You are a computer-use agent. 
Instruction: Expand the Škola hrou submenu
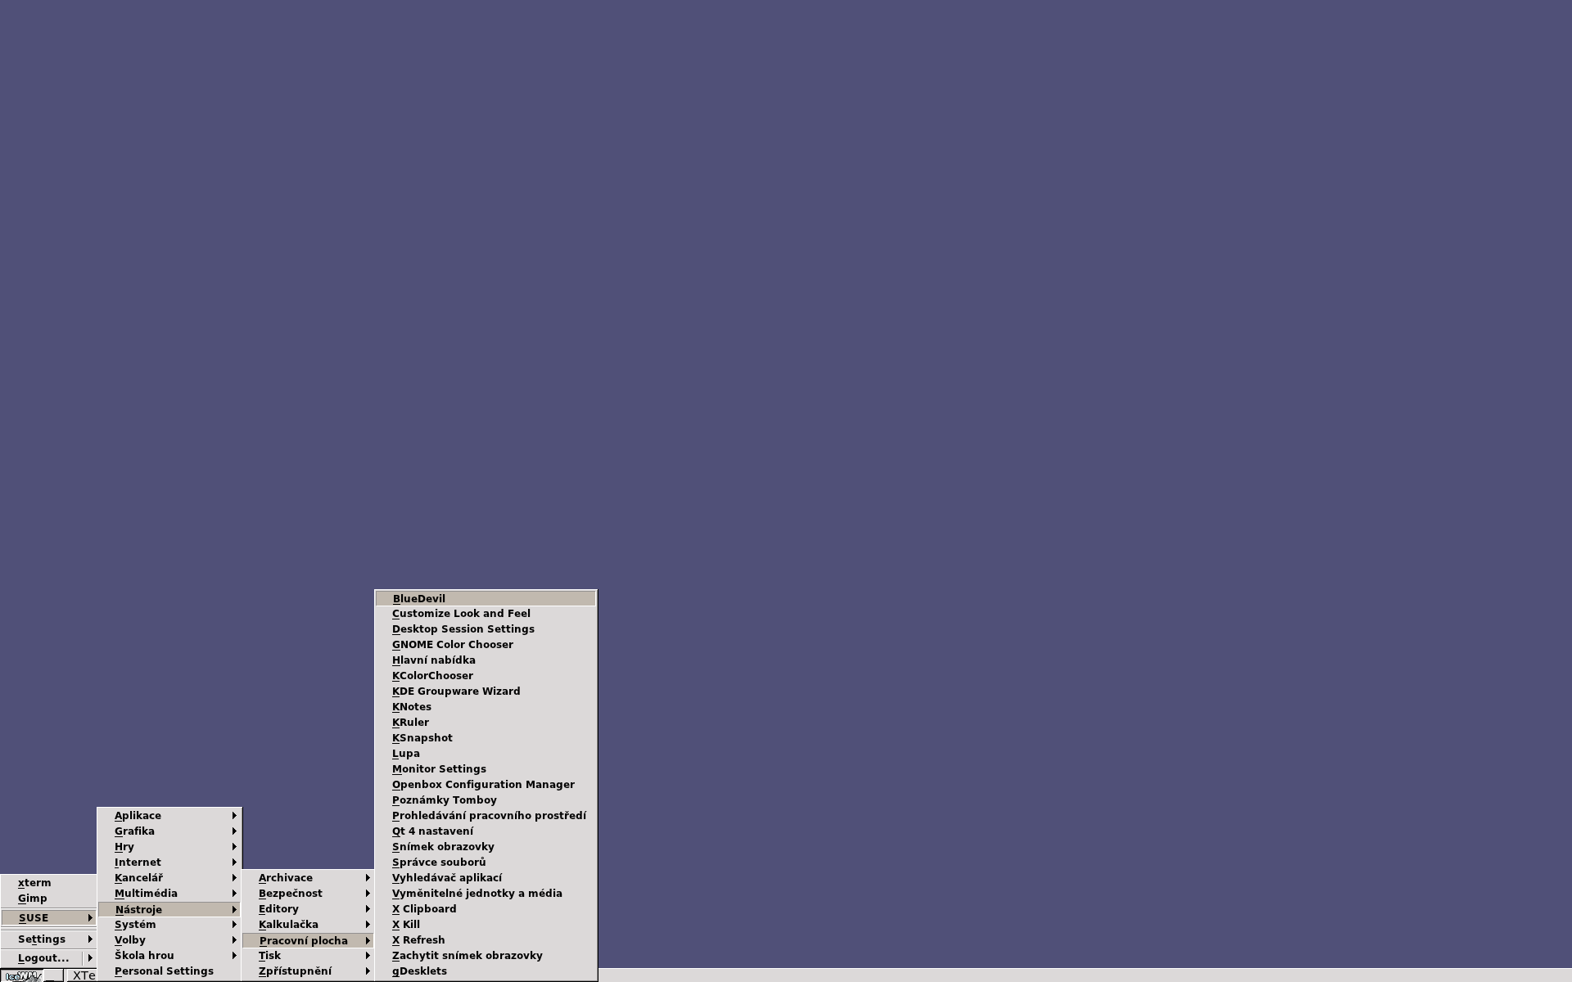[169, 956]
